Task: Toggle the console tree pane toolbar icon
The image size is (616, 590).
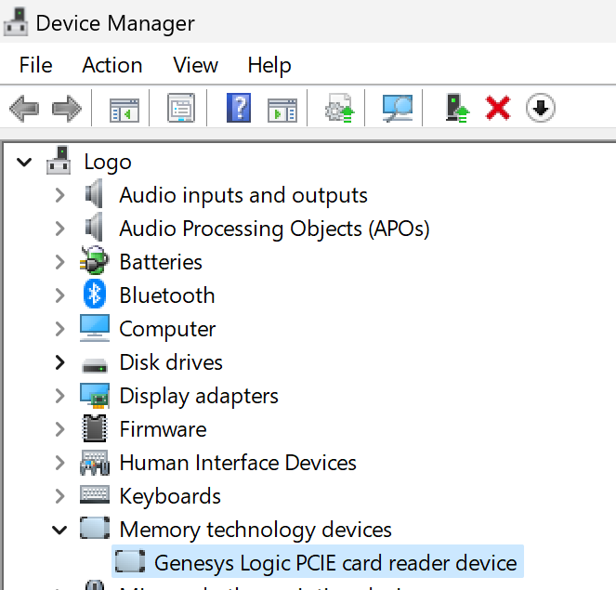Action: 125,110
